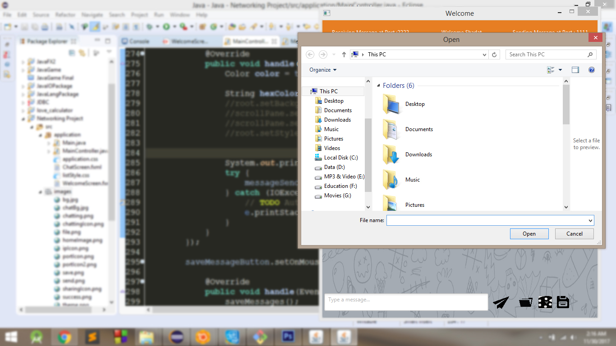Select ChatScreen.fxml in Package Explorer

click(78, 167)
